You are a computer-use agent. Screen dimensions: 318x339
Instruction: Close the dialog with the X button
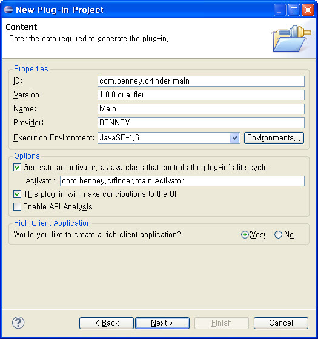tap(308, 10)
